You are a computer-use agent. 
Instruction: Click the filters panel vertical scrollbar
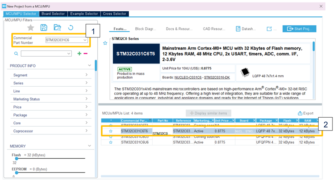pyautogui.click(x=96, y=65)
